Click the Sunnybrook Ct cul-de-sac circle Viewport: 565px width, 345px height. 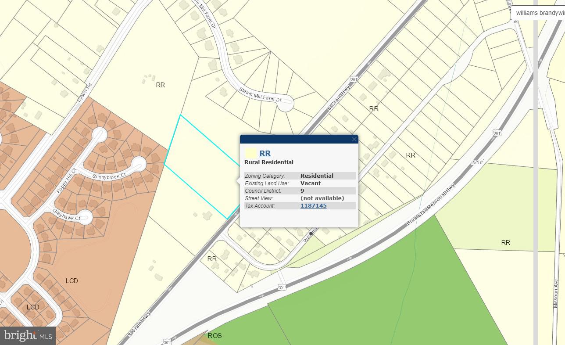point(139,165)
